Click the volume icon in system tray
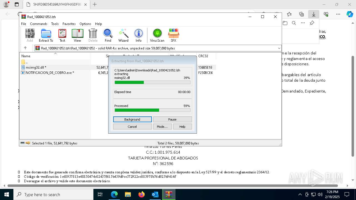Image resolution: width=356 pixels, height=200 pixels. 320,194
